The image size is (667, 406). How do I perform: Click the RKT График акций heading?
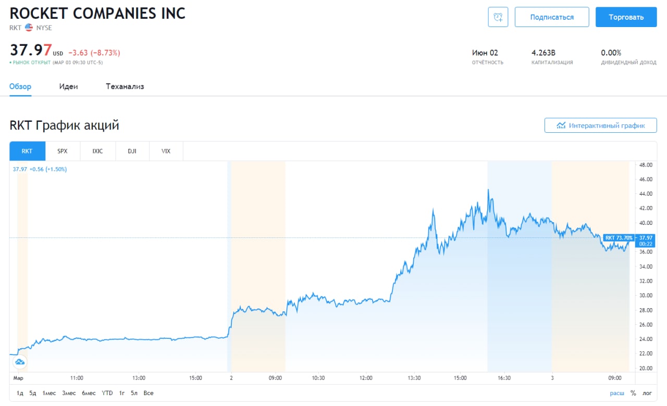[x=64, y=125]
